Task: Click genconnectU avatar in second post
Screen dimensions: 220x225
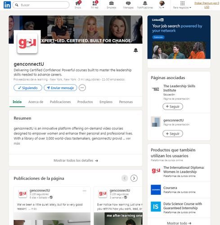Action: (x=103, y=193)
